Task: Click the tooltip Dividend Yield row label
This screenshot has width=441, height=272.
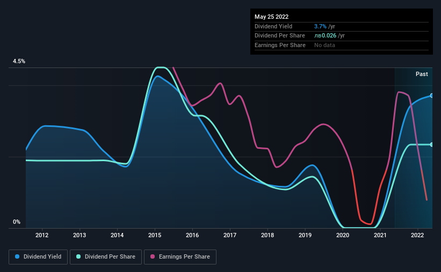Action: [273, 26]
